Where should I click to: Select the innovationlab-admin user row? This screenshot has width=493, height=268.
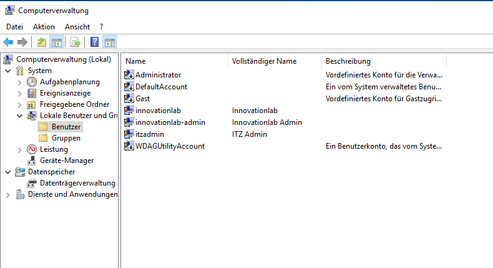pyautogui.click(x=170, y=122)
